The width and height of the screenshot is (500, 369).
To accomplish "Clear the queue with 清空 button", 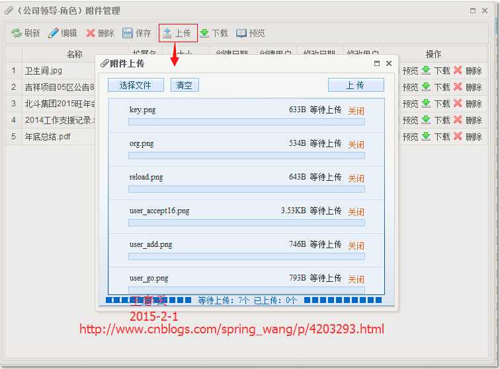I will tap(185, 85).
